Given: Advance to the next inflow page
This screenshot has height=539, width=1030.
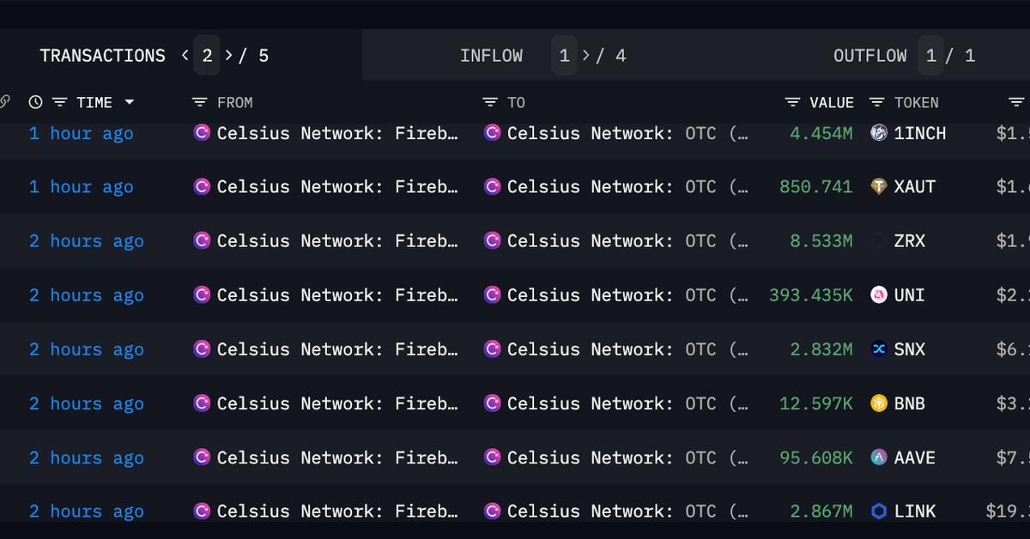Looking at the screenshot, I should click(585, 56).
